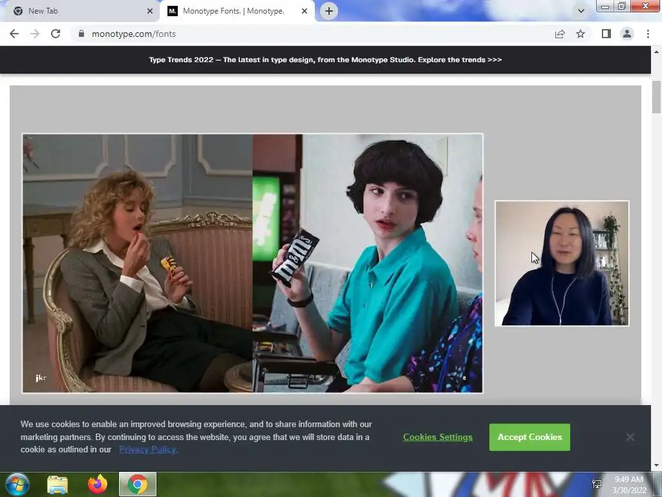Open Type Trends 2022 banner link
The width and height of the screenshot is (662, 497).
pyautogui.click(x=325, y=60)
